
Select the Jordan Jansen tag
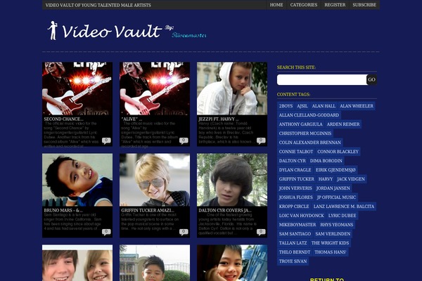click(x=333, y=188)
